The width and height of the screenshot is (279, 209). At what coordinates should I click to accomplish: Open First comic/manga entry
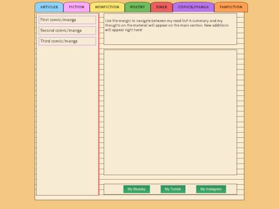tap(67, 20)
